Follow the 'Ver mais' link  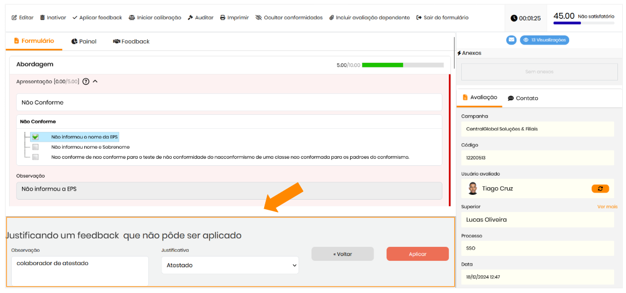pyautogui.click(x=607, y=207)
